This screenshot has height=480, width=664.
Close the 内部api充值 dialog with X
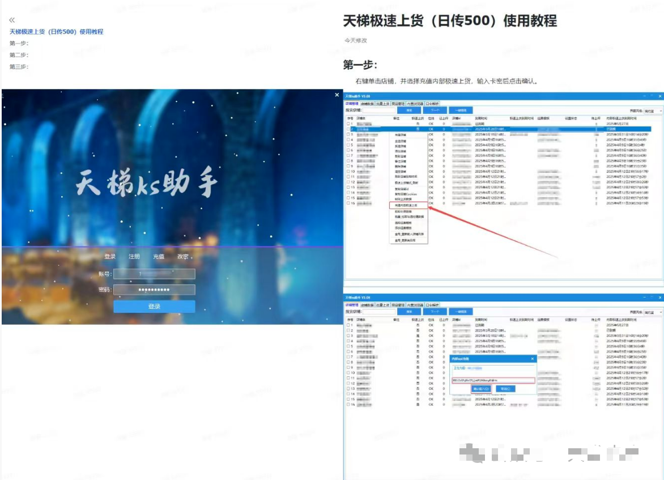[x=532, y=359]
